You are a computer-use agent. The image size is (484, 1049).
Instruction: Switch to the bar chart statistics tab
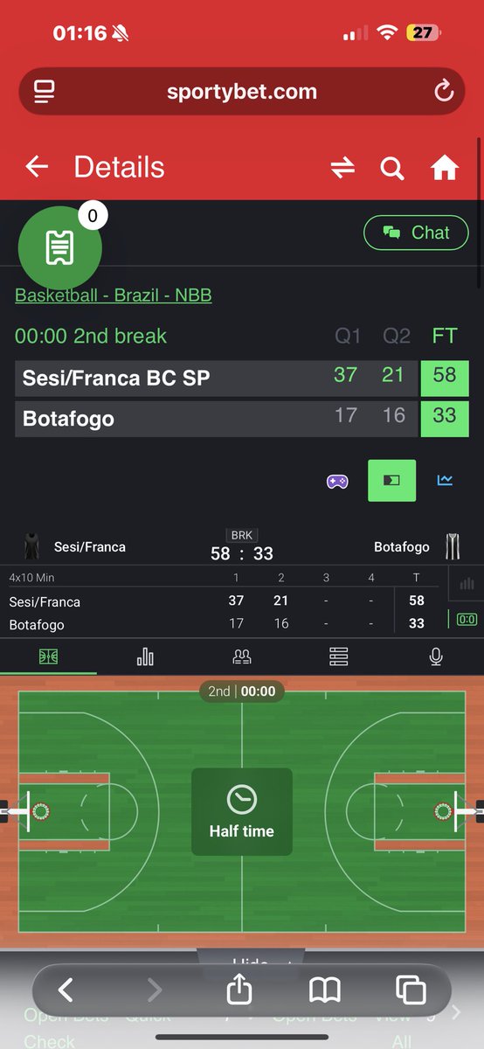[x=145, y=656]
